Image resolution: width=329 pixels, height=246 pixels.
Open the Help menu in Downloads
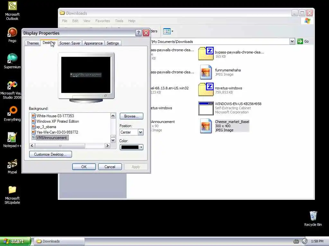[131, 21]
